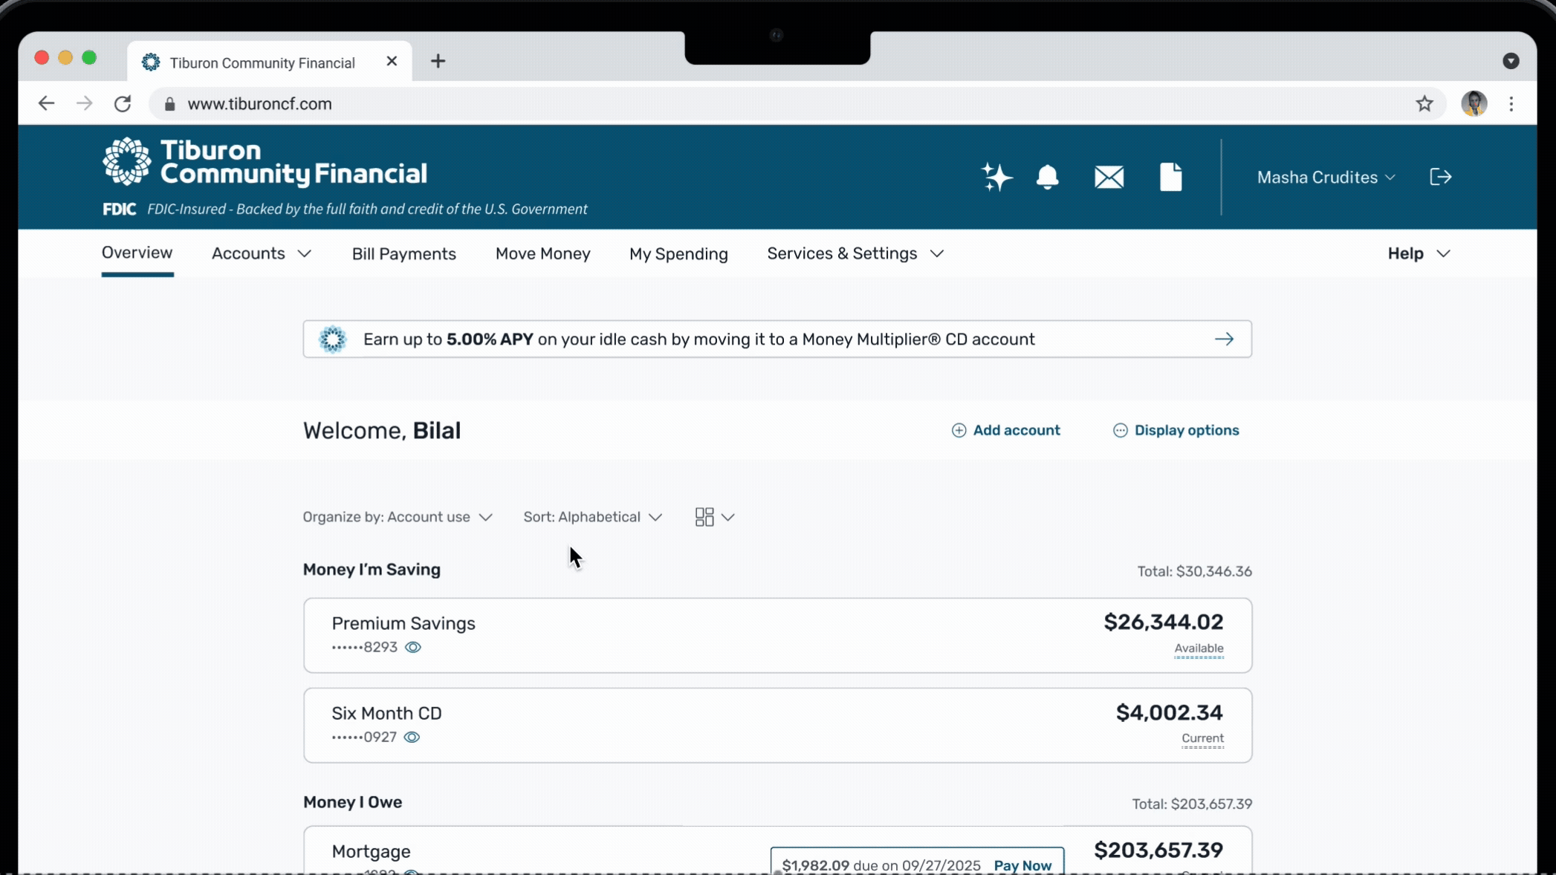This screenshot has height=875, width=1556.
Task: Reveal Six Month CD account number
Action: (x=412, y=738)
